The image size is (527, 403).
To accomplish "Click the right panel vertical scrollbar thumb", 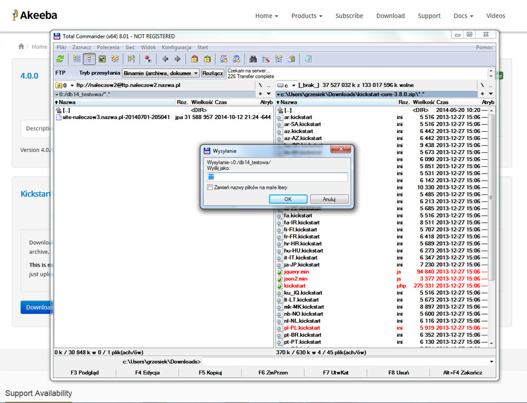I will coord(491,197).
